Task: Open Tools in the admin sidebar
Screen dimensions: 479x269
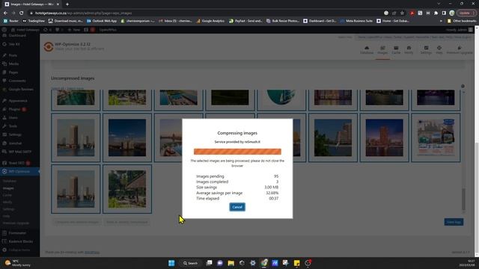Action: click(x=13, y=126)
